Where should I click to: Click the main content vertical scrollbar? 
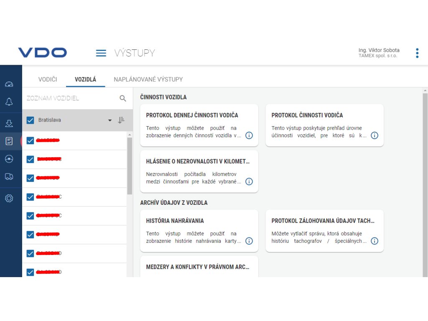[x=425, y=185]
